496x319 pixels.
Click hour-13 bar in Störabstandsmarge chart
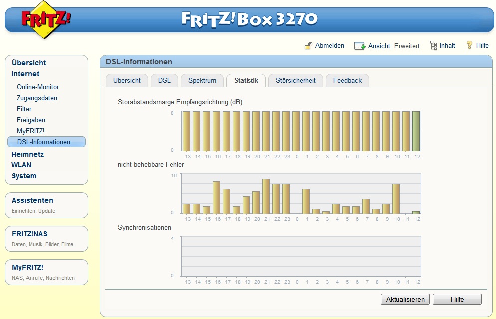186,131
